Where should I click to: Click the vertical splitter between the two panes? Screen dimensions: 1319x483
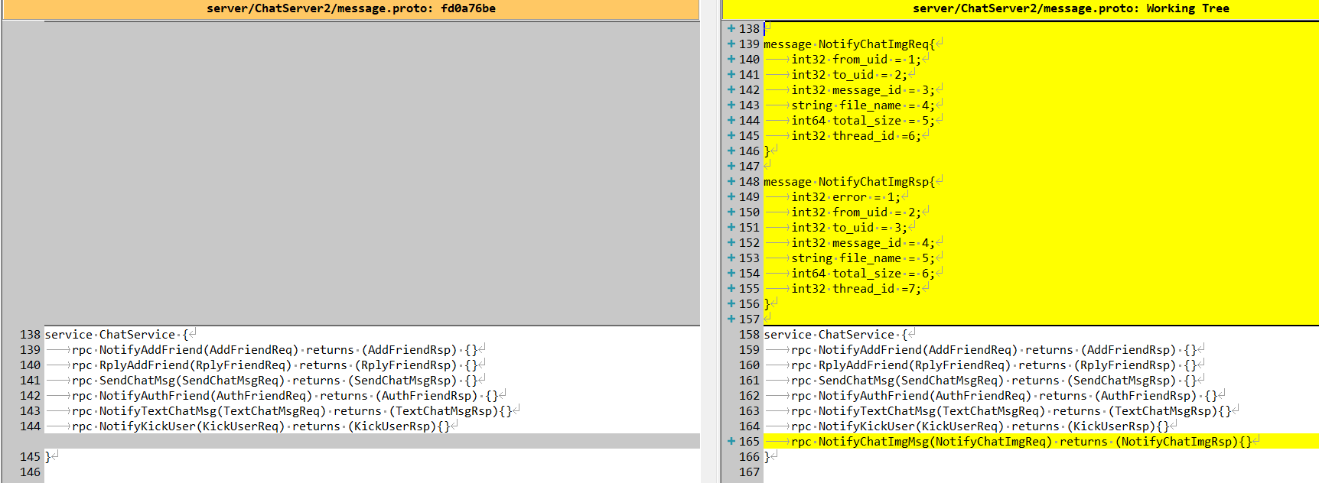coord(711,245)
